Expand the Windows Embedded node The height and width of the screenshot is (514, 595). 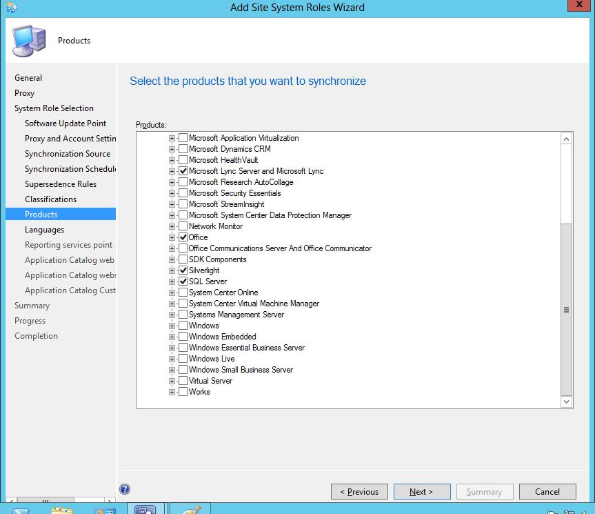tap(172, 337)
